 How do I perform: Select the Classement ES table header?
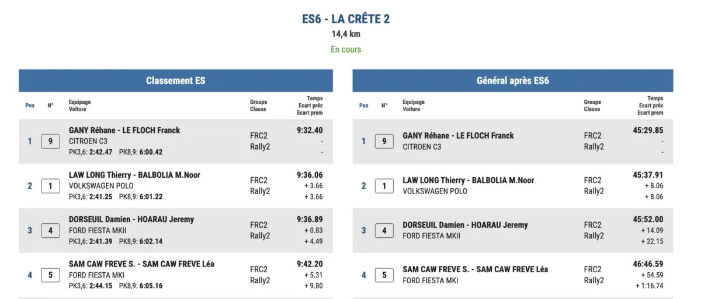pos(175,81)
